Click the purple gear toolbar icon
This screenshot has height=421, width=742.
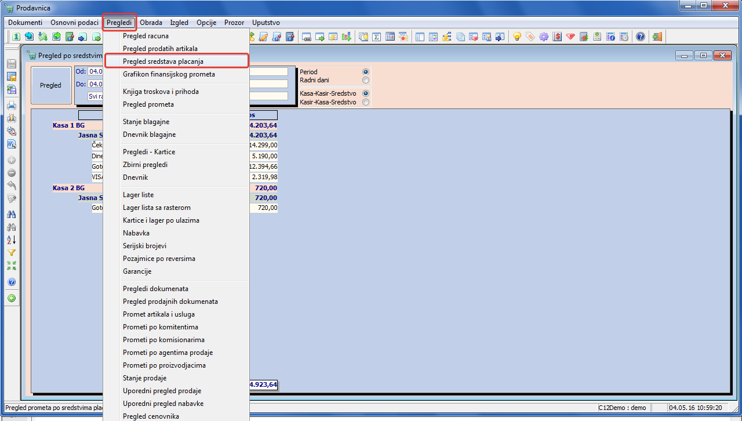pyautogui.click(x=543, y=37)
